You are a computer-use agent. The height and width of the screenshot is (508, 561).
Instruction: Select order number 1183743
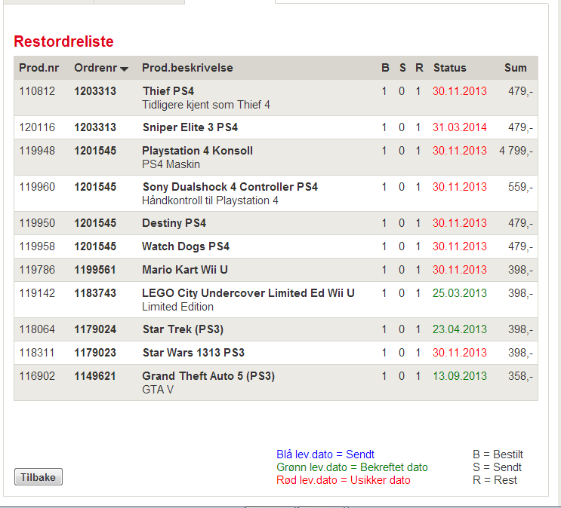point(95,293)
